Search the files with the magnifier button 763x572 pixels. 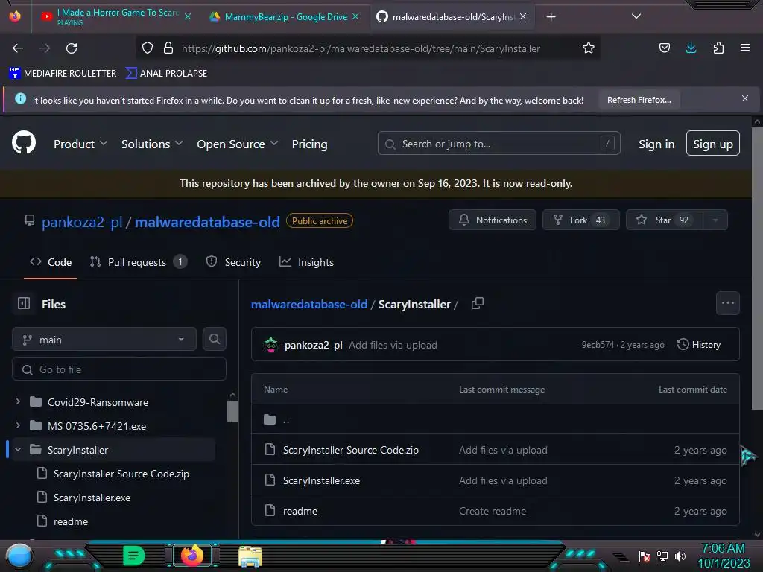click(215, 339)
